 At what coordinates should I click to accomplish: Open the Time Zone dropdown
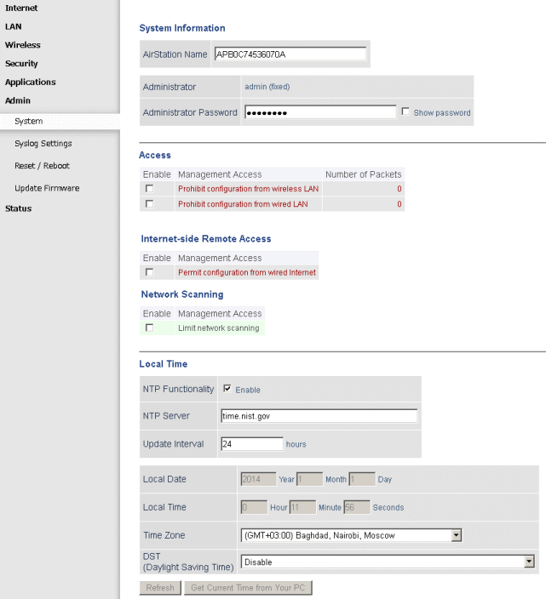(x=352, y=535)
